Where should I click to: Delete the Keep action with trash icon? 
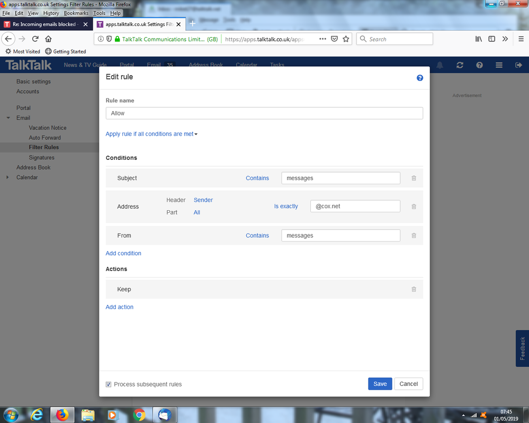point(414,290)
